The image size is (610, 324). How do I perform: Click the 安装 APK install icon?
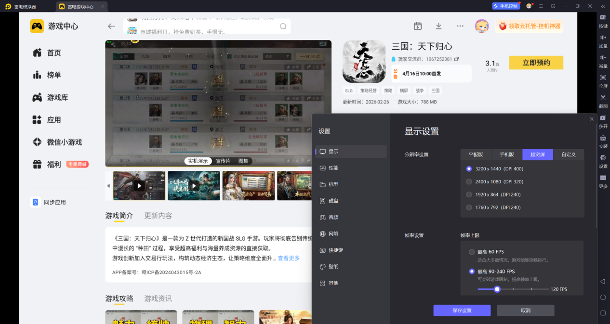pyautogui.click(x=603, y=138)
